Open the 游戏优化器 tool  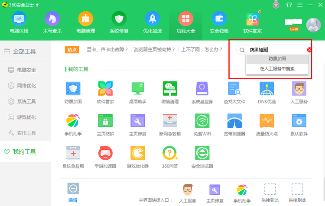click(x=137, y=153)
